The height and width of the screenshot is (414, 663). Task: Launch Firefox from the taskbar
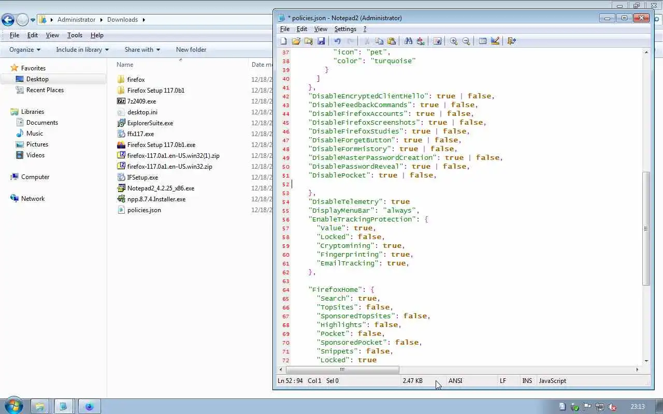coord(89,407)
